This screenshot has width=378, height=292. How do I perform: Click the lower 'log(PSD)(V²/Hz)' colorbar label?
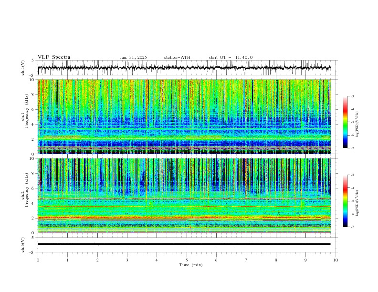(x=357, y=203)
